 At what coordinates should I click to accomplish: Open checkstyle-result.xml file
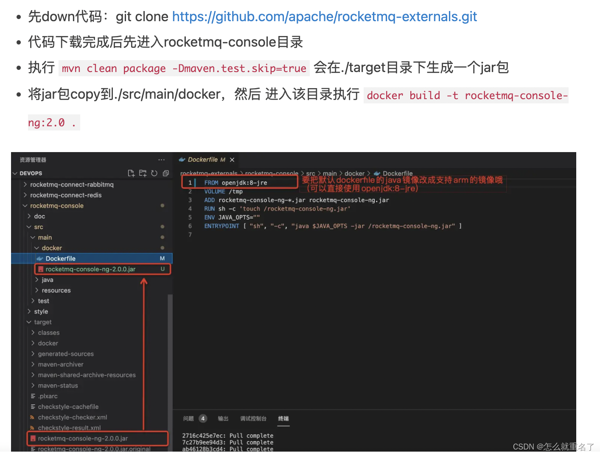pos(69,428)
